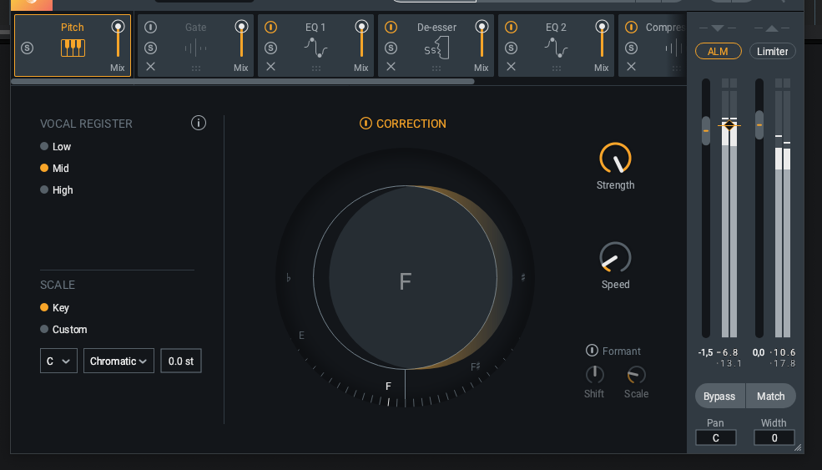Enable the ALM button
The width and height of the screenshot is (822, 470).
pyautogui.click(x=719, y=52)
